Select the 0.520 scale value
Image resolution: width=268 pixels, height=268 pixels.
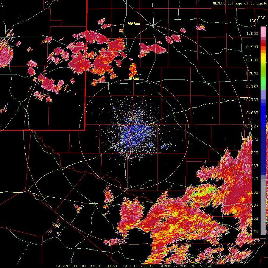(252, 153)
